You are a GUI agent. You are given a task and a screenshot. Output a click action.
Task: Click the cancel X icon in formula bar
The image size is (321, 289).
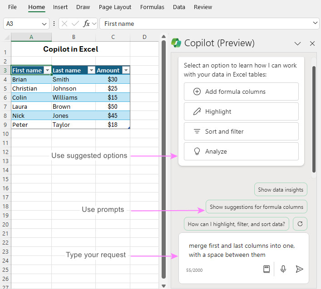64,24
